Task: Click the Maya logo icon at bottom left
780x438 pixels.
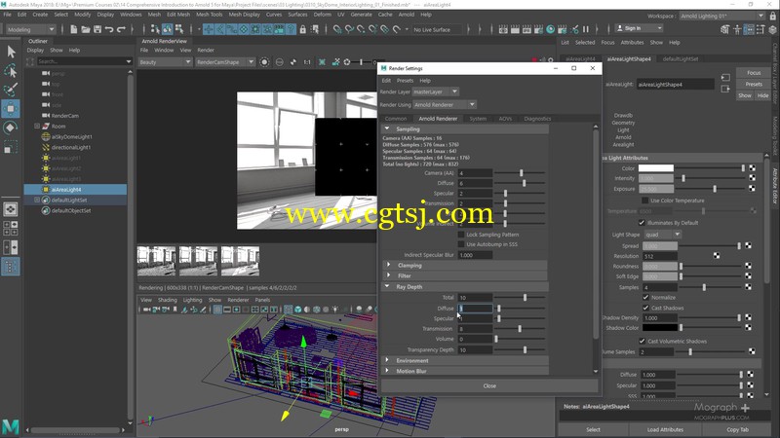Action: (x=11, y=426)
